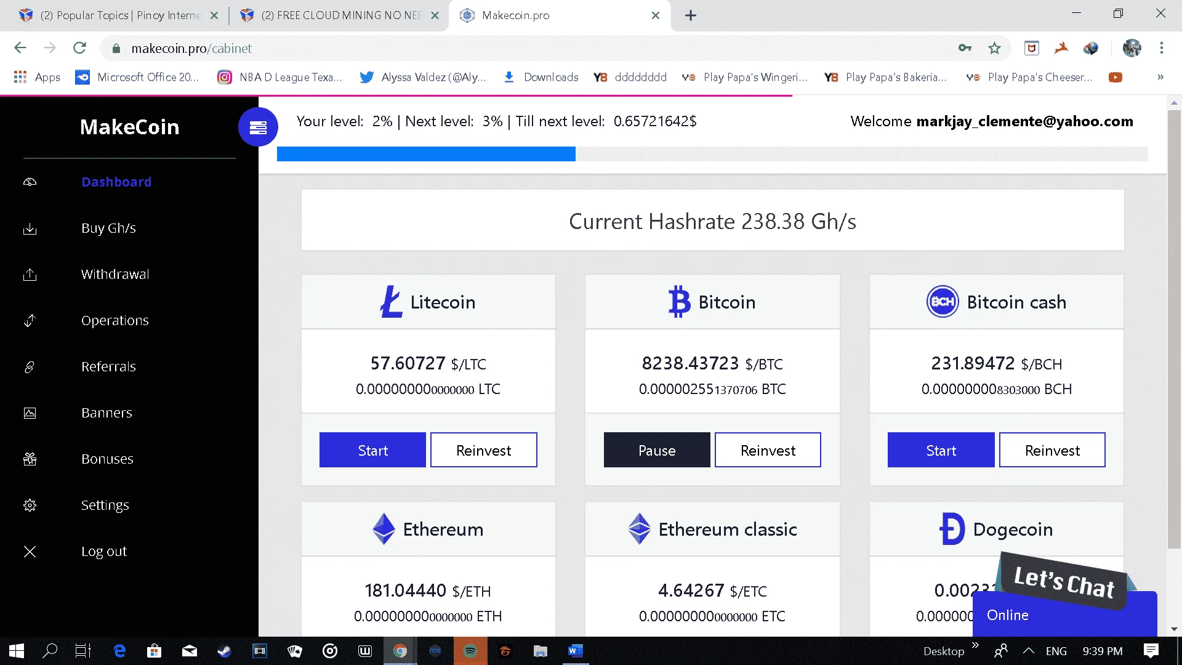Open the Play Papa's Wingeria bookmark
The width and height of the screenshot is (1182, 665).
(x=744, y=77)
